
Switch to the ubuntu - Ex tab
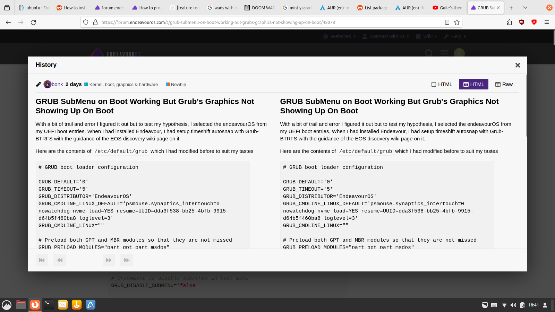click(34, 8)
